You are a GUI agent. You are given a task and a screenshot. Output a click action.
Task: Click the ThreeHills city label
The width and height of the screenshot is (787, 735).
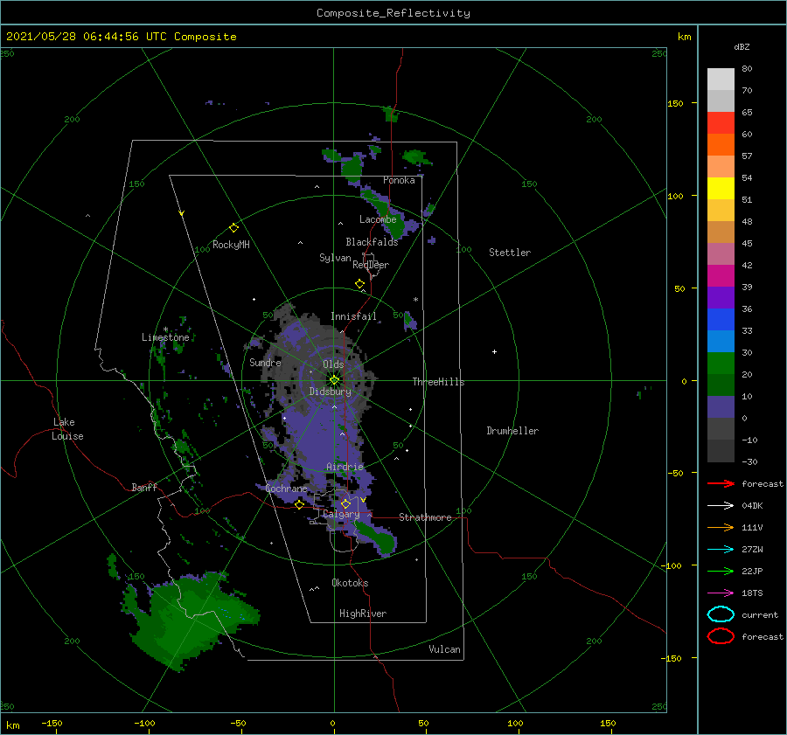pyautogui.click(x=438, y=382)
